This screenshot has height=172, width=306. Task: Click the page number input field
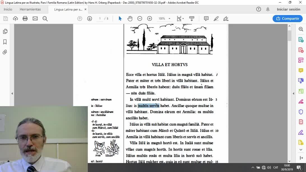pos(100,18)
